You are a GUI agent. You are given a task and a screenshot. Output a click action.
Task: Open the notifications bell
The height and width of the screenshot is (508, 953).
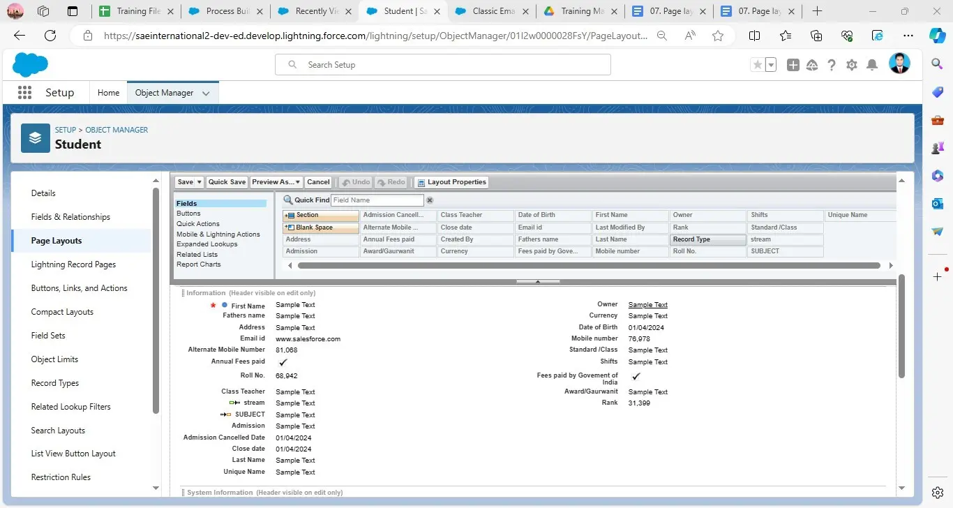click(871, 65)
